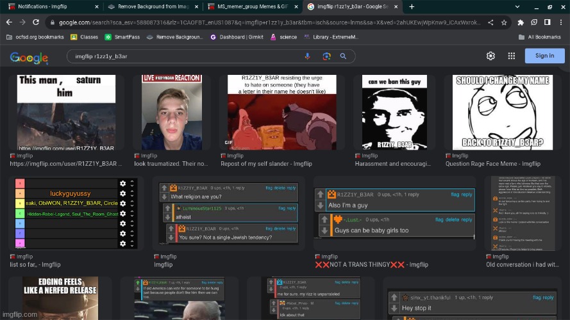Open the Remove Background bookmark
This screenshot has width=570, height=320.
(175, 37)
